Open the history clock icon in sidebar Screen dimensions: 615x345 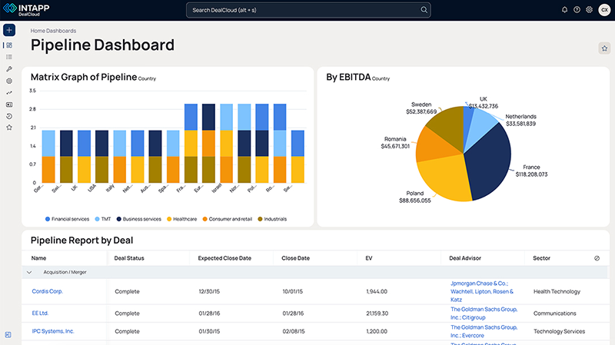(x=9, y=116)
